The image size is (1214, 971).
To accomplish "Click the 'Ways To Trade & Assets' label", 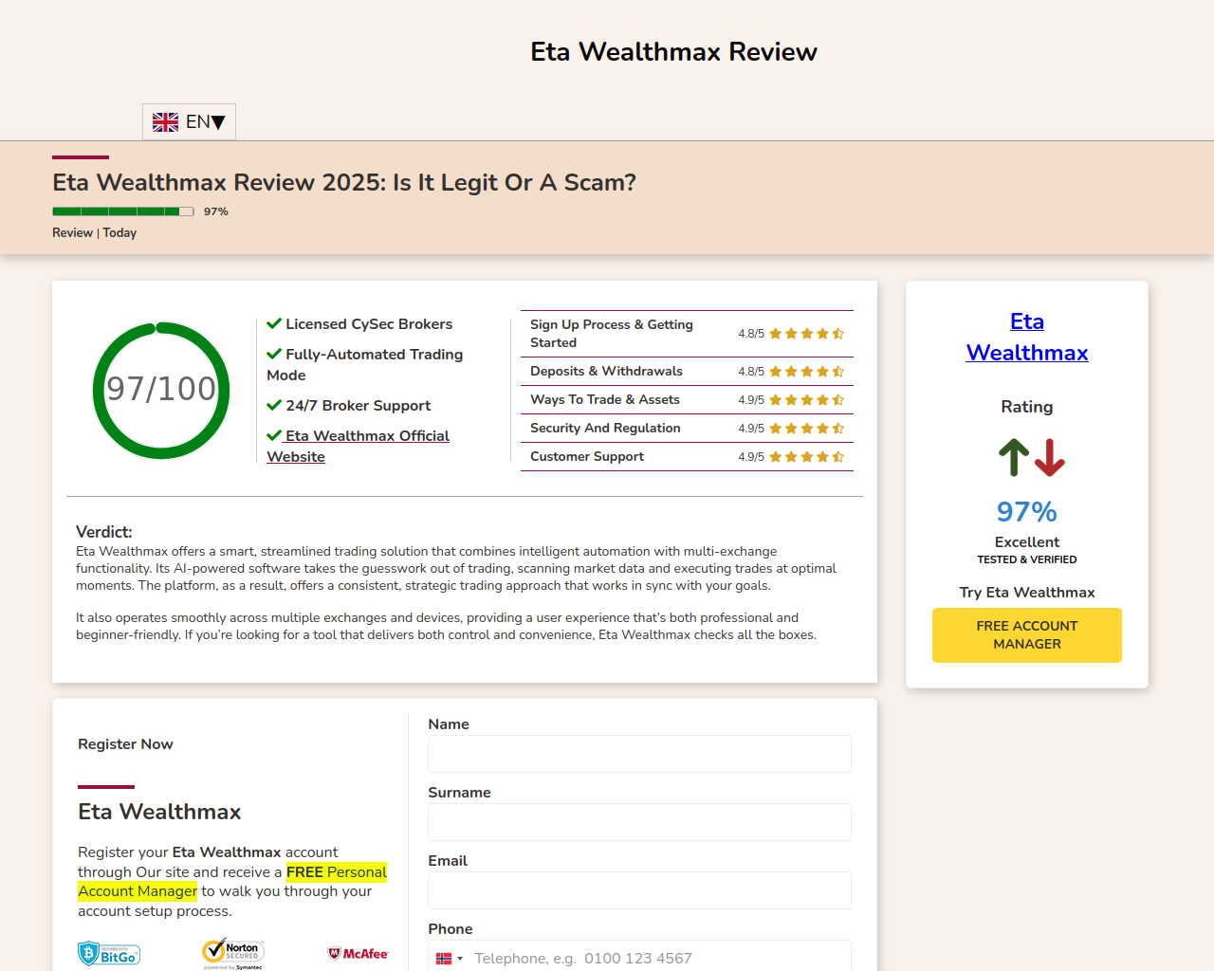I will (605, 400).
